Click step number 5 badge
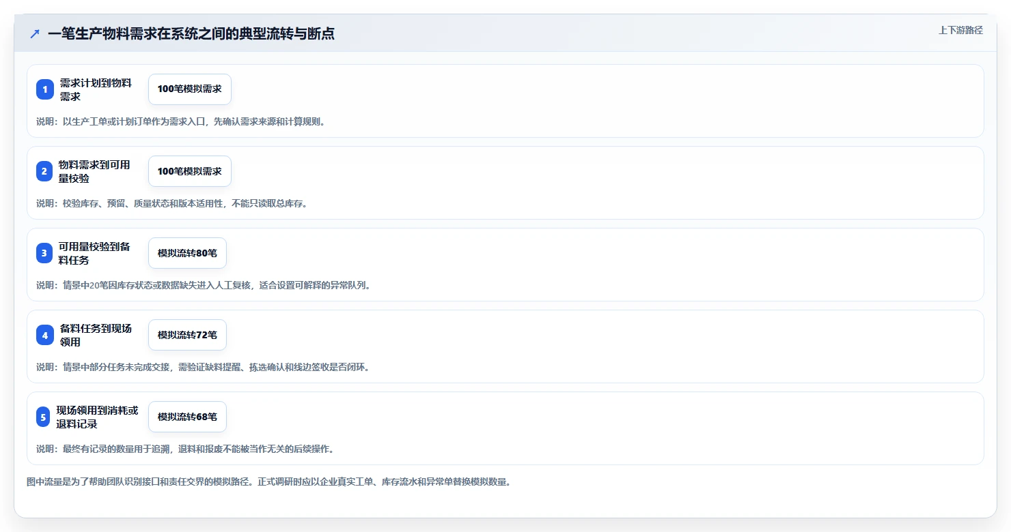Image resolution: width=1011 pixels, height=532 pixels. tap(43, 417)
